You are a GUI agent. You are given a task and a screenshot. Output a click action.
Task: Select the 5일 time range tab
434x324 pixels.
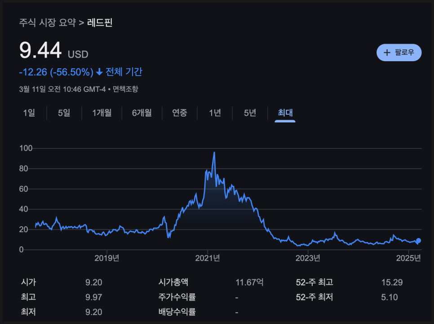pos(64,113)
